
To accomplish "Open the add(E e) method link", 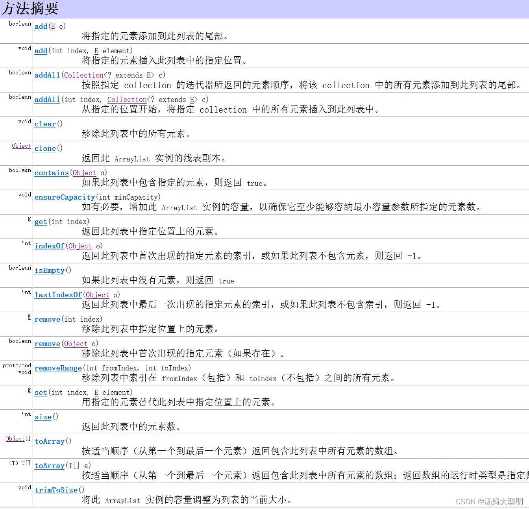I will pos(41,26).
